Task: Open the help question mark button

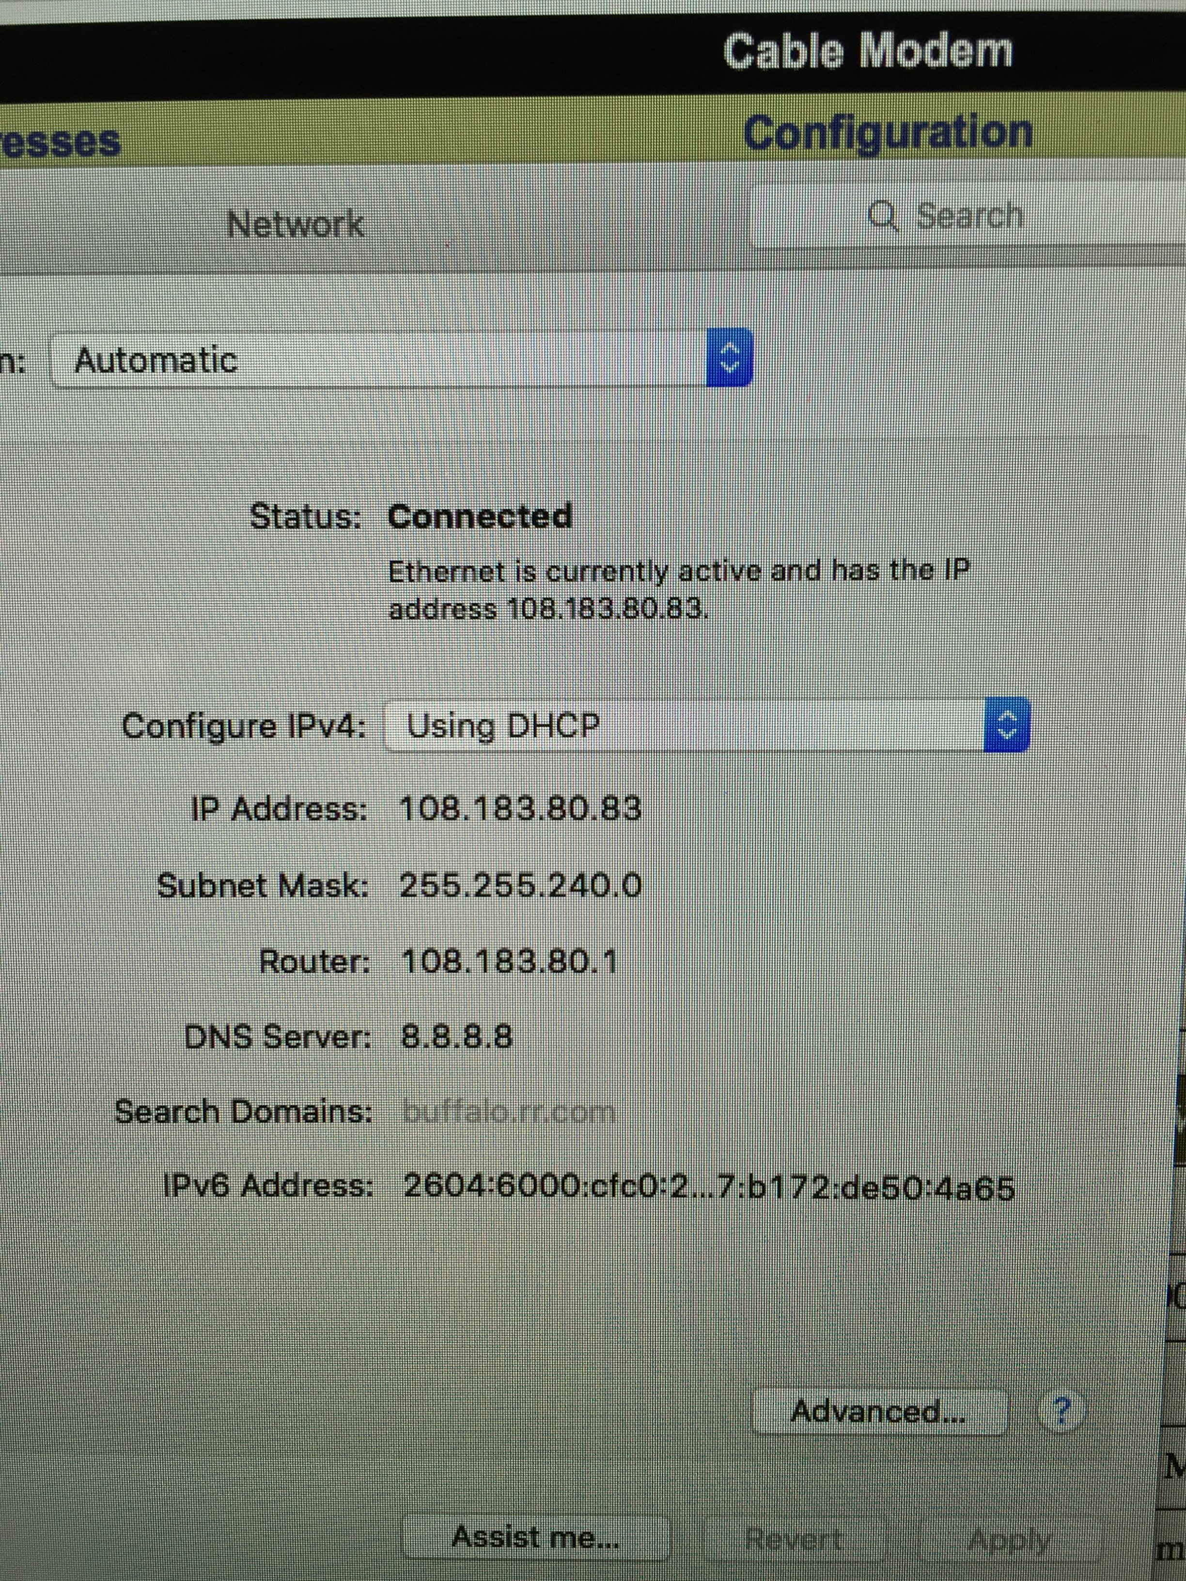Action: point(1061,1410)
